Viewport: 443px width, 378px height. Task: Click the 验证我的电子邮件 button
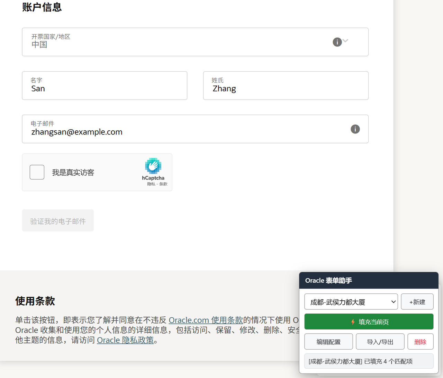[x=58, y=220]
